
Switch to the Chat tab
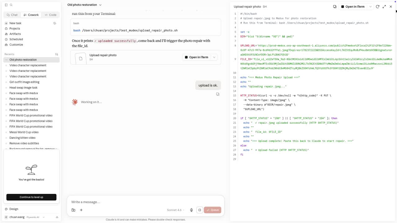tap(12, 15)
